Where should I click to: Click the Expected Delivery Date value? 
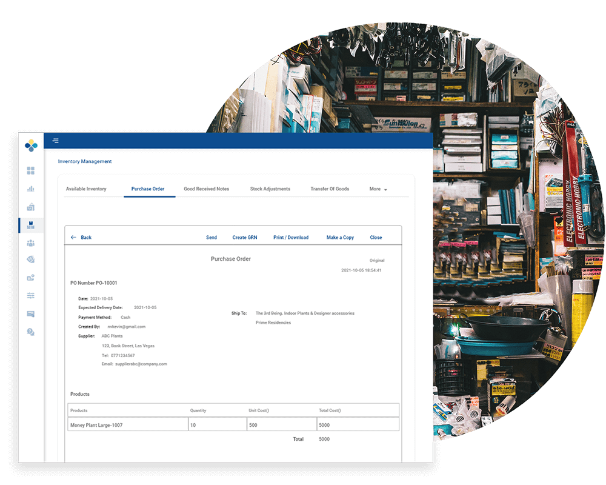(145, 308)
